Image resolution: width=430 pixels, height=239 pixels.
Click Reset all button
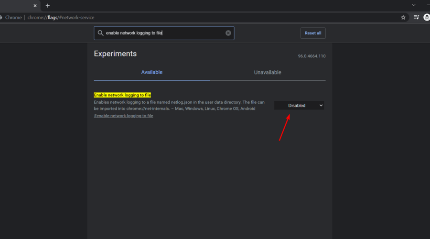313,33
